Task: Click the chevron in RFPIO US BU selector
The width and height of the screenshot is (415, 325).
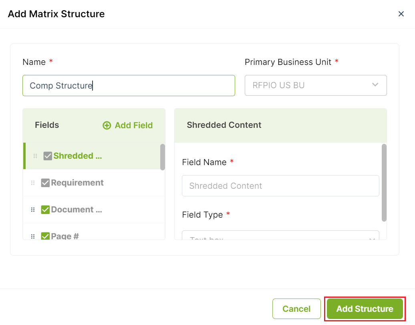Action: point(375,85)
